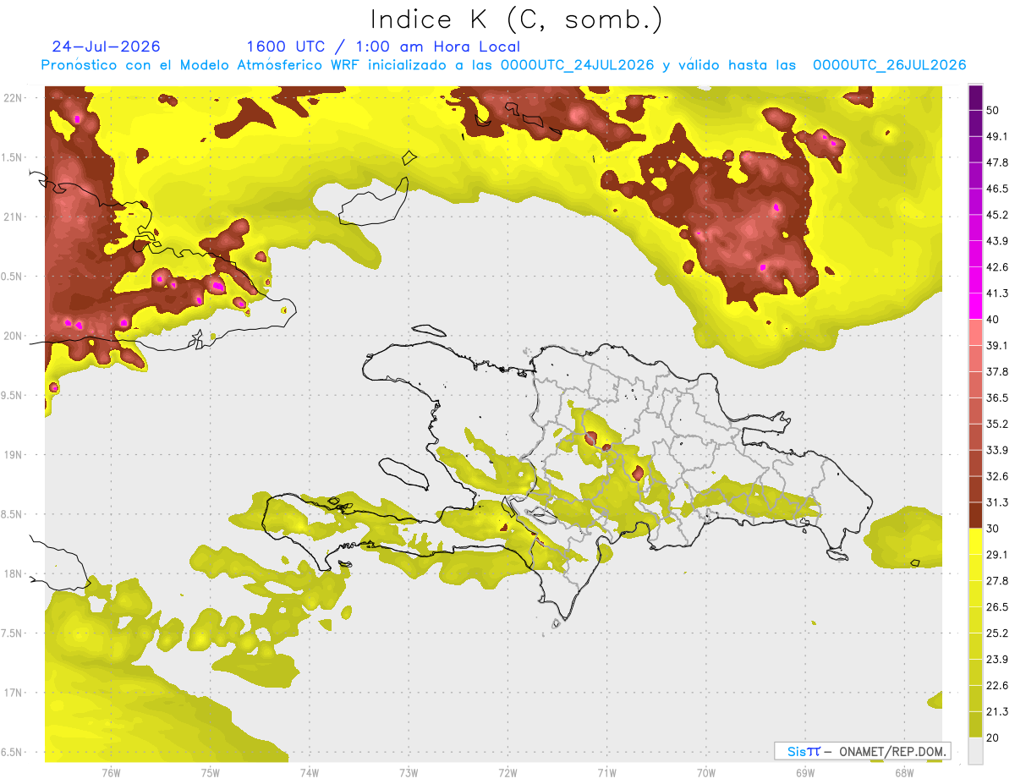Pick the dark brown swatch between 30 and 31.3

975,515
